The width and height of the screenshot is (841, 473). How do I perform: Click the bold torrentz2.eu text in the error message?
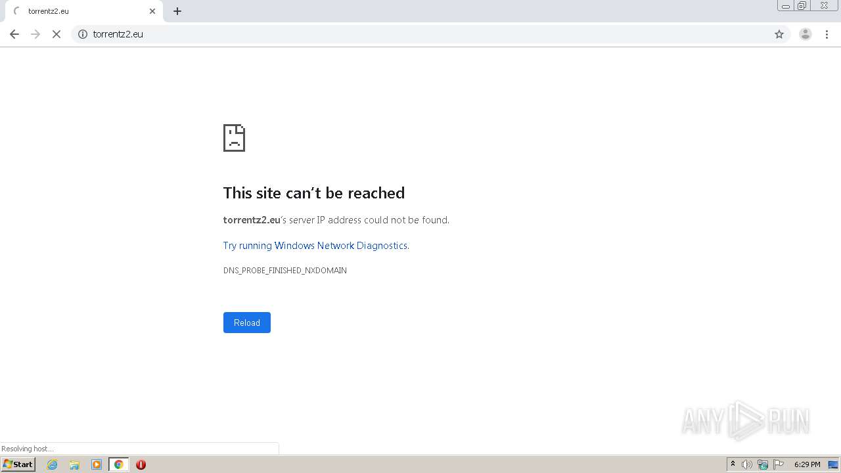(x=252, y=220)
